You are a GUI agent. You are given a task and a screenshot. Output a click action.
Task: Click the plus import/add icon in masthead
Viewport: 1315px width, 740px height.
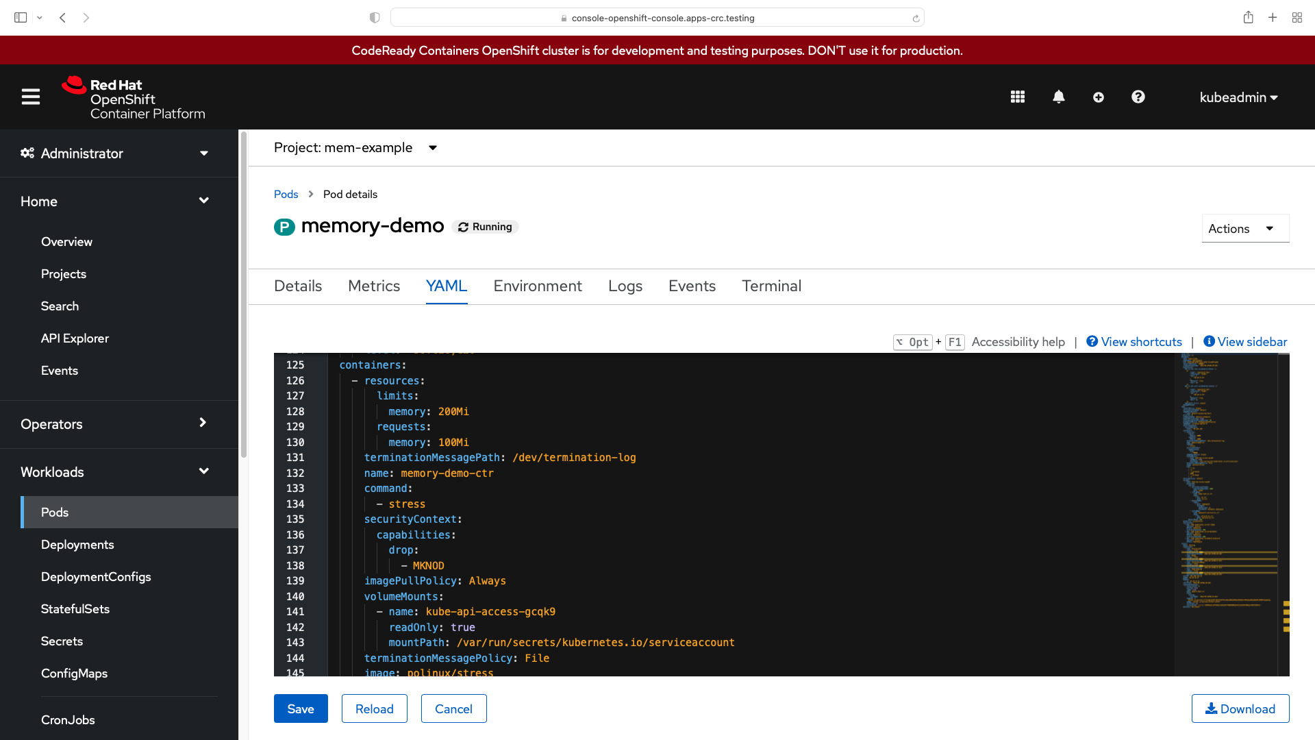1099,97
